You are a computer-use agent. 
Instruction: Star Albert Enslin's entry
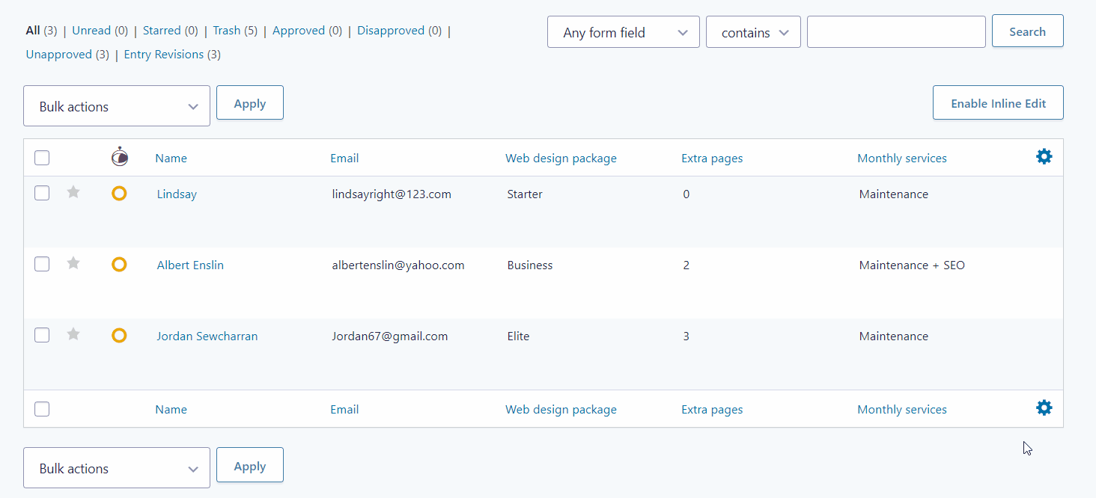coord(73,263)
